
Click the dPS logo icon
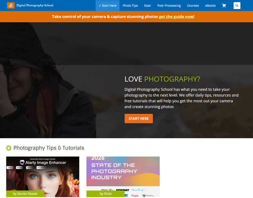[11, 5]
